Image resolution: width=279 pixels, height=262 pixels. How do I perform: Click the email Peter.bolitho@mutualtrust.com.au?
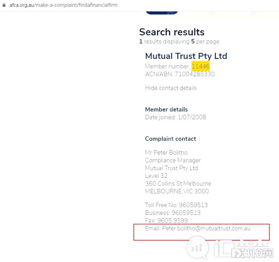point(206,228)
